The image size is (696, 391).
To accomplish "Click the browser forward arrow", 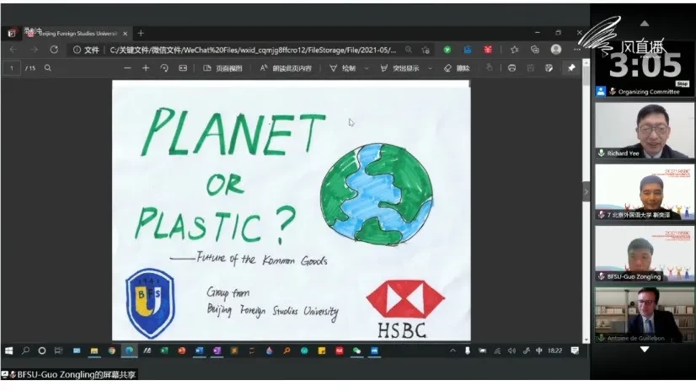I will click(34, 50).
